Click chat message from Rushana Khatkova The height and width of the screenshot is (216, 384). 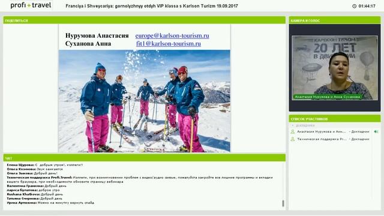click(35, 194)
